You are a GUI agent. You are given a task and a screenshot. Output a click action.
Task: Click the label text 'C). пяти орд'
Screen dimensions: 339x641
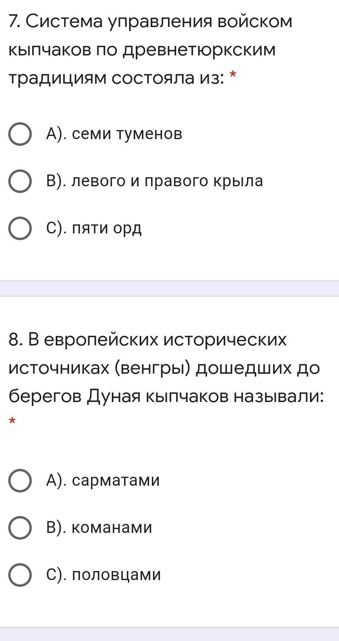[x=94, y=228]
